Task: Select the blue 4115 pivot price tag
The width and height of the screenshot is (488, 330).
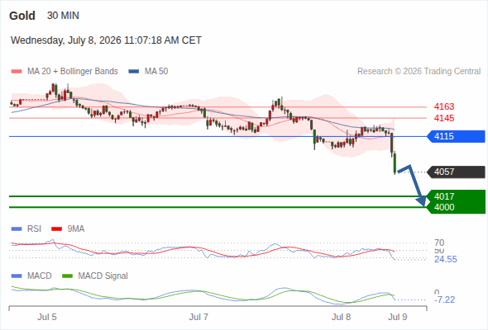Action: pos(457,137)
